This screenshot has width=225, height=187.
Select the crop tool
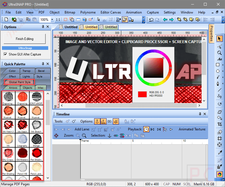tap(220, 124)
